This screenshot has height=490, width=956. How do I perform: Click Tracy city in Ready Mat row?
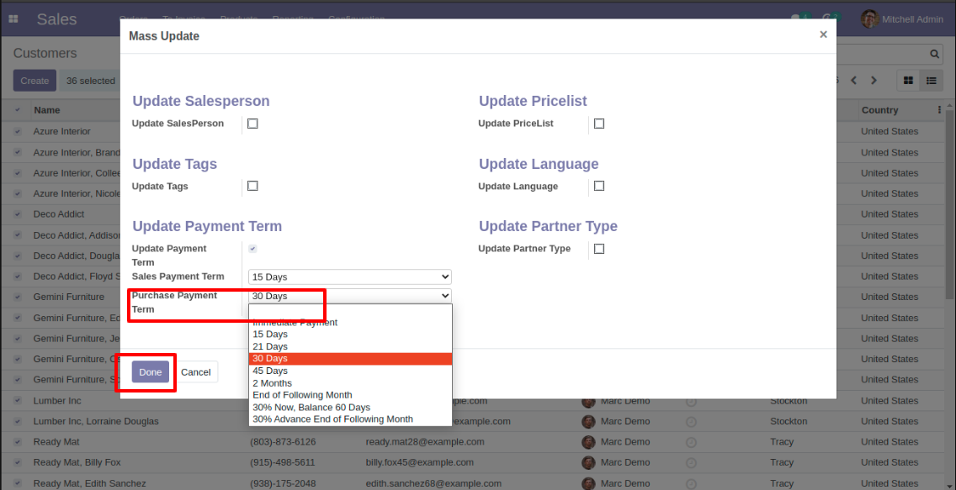(783, 442)
